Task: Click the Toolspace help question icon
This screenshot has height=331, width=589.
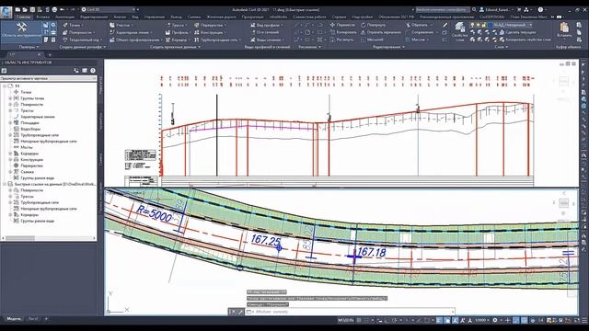Action: click(93, 71)
